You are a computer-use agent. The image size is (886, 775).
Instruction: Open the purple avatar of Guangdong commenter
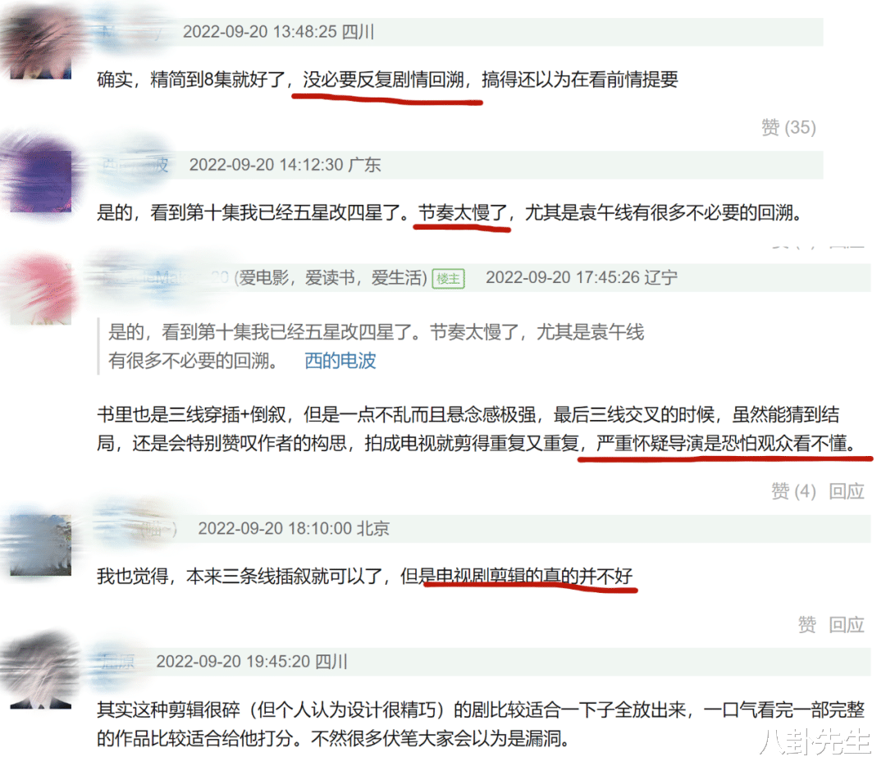41,181
